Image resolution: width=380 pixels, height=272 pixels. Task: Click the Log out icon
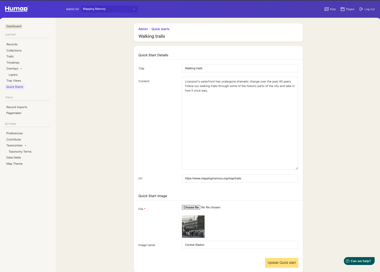[x=361, y=9]
